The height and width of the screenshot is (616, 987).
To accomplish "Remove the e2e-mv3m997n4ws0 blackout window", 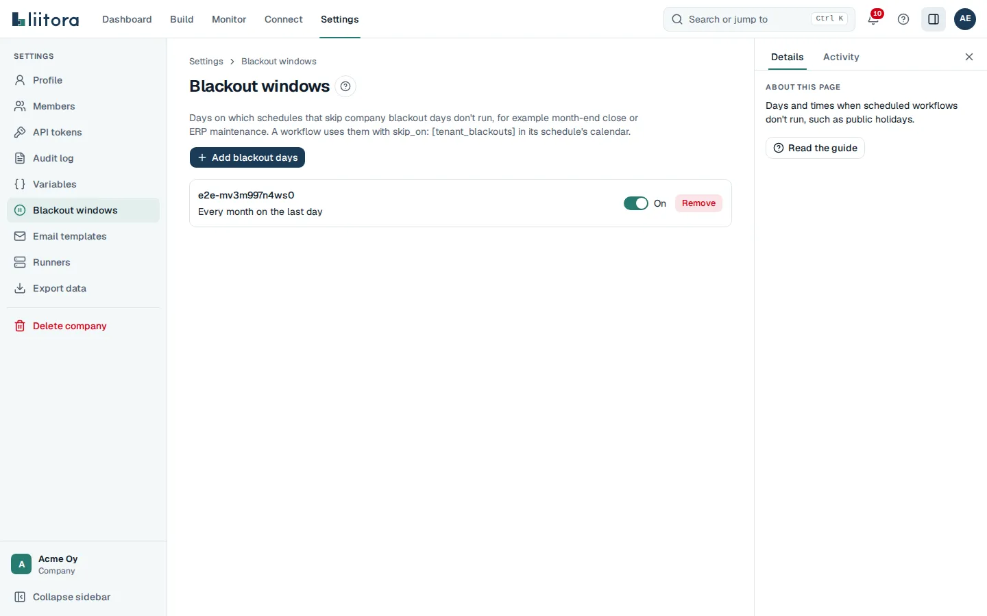I will [698, 203].
